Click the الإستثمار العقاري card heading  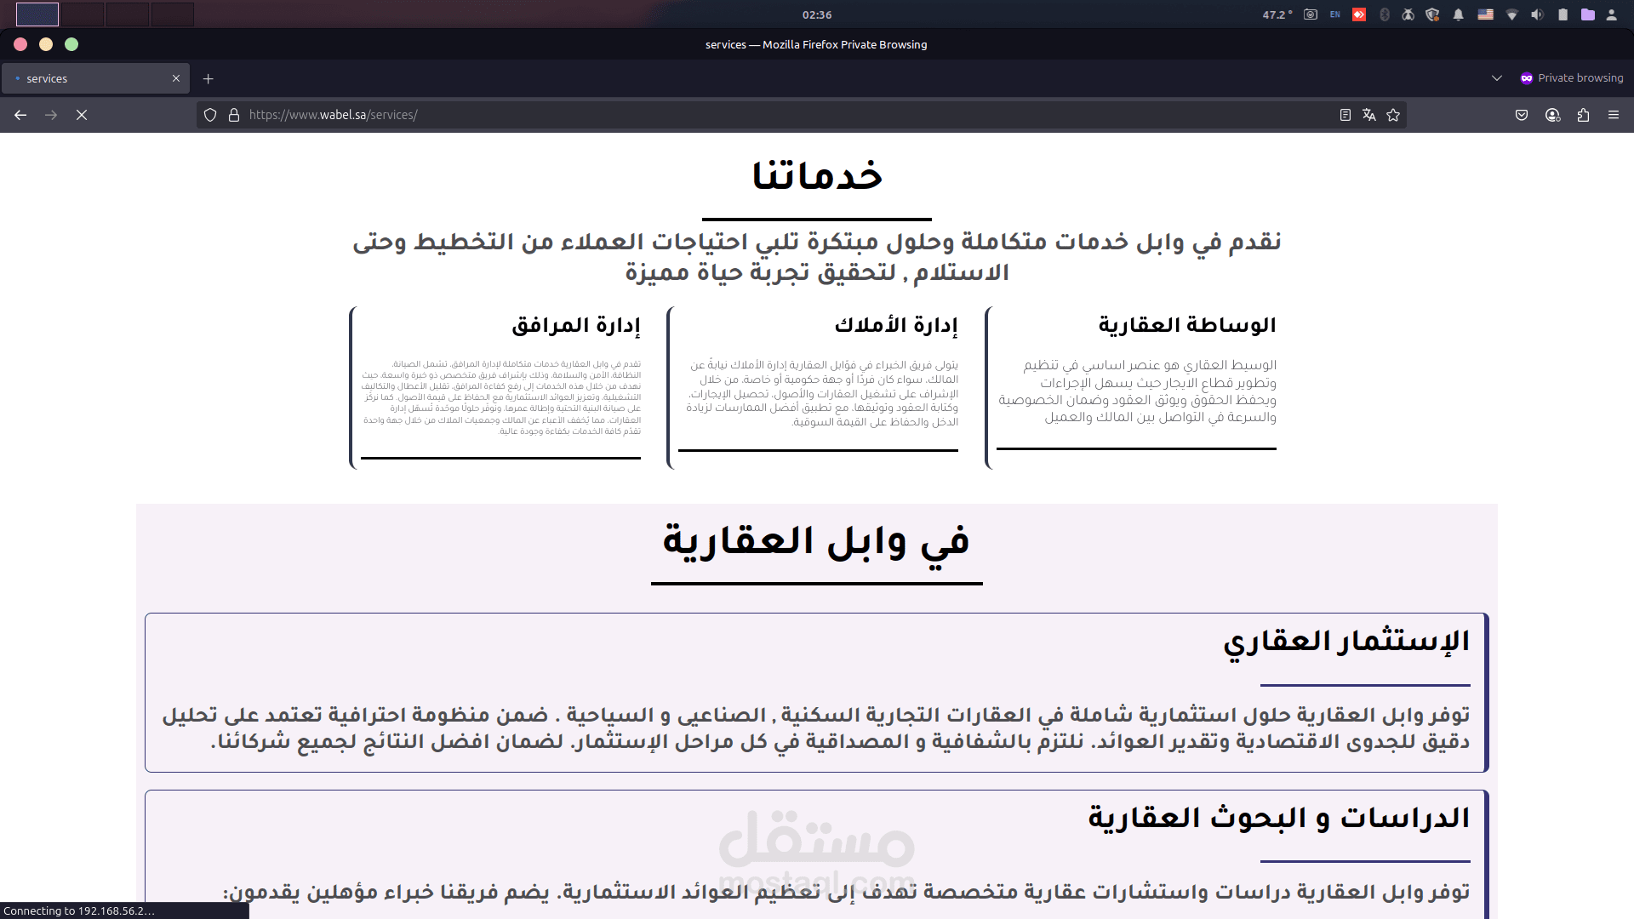click(1347, 642)
